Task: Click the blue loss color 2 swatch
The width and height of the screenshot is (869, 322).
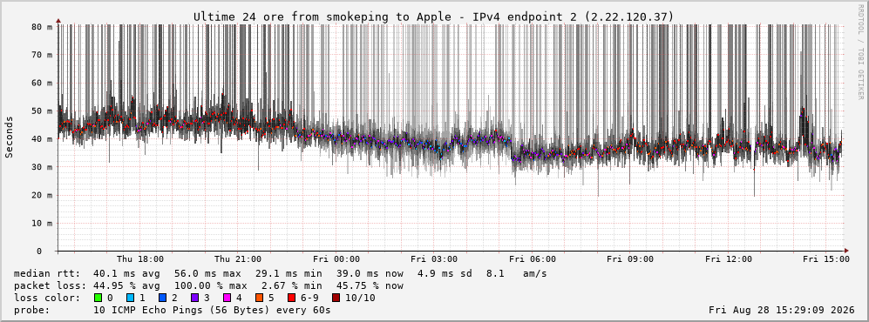Action: (162, 298)
